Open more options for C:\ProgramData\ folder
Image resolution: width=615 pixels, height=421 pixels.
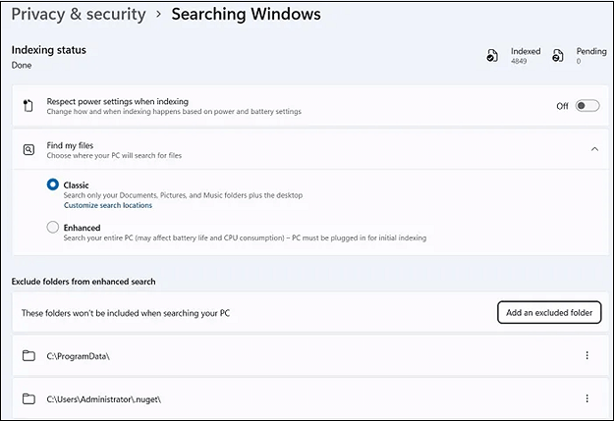[587, 355]
